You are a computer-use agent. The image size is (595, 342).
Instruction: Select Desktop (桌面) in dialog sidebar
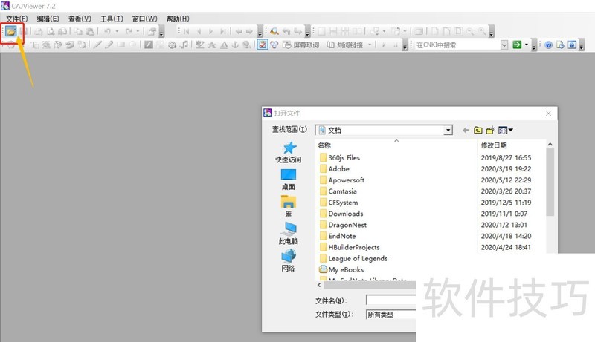(288, 179)
